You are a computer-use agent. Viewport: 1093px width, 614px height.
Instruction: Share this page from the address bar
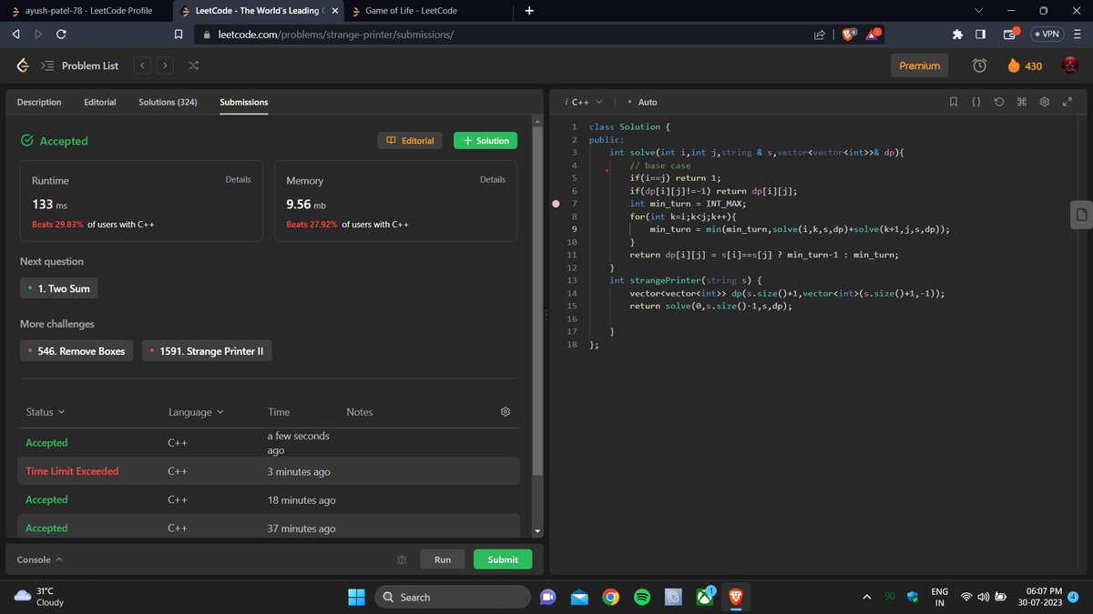pos(819,35)
